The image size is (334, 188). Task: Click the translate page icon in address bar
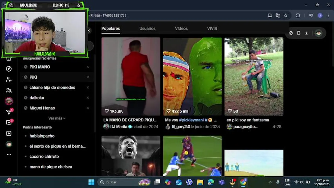coord(278,15)
